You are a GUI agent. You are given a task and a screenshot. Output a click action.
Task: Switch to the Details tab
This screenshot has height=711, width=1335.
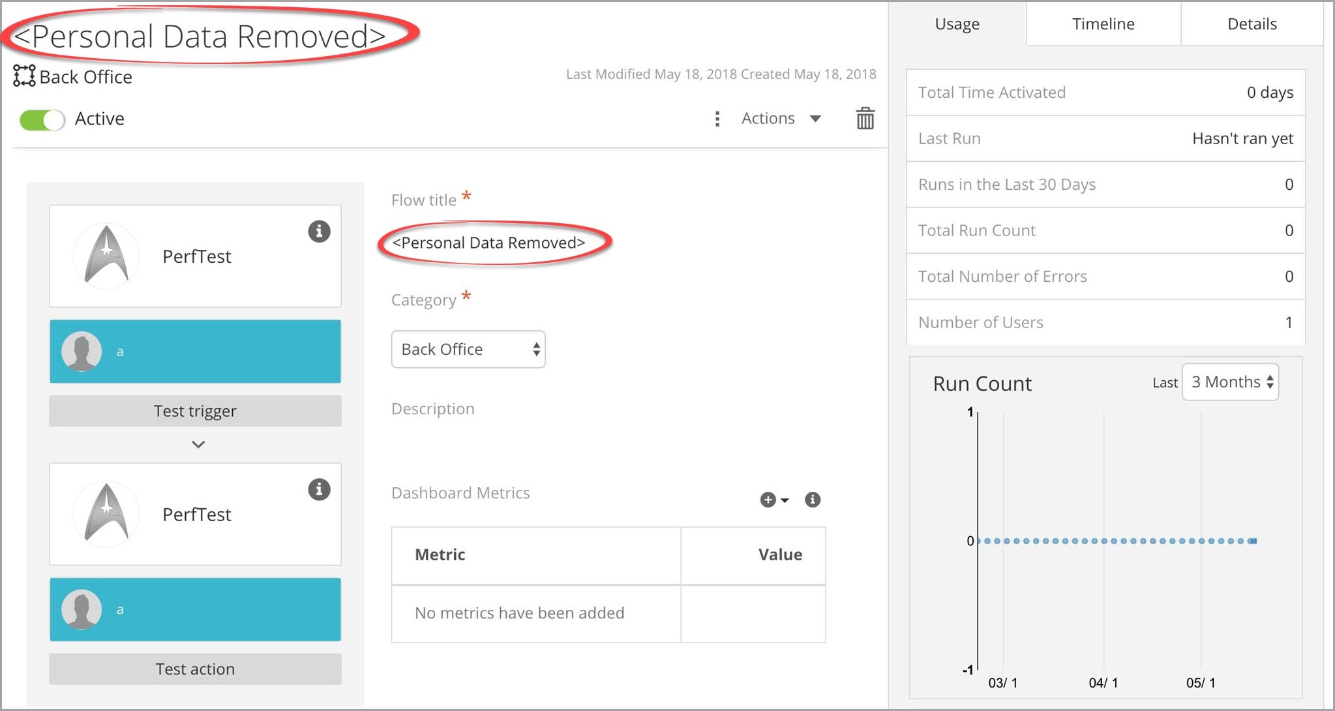(x=1252, y=24)
